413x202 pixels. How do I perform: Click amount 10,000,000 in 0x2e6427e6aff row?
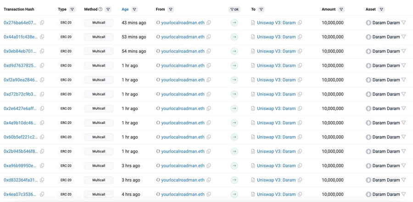(333, 108)
